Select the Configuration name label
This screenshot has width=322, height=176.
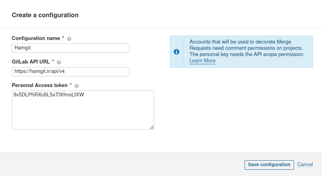pos(36,38)
